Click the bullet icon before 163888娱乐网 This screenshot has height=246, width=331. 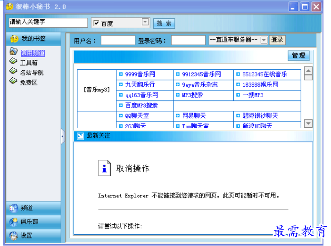click(238, 84)
